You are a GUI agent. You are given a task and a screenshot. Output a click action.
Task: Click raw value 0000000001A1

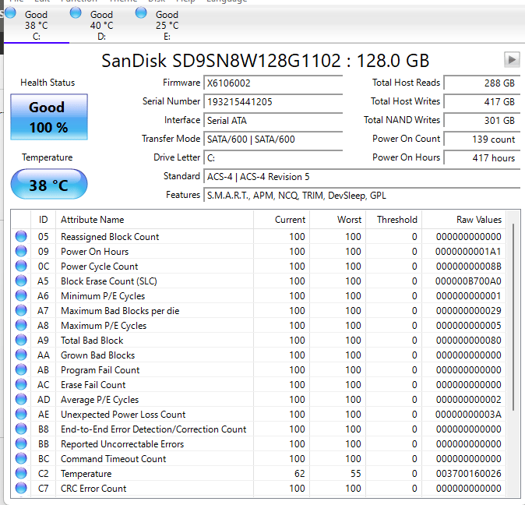468,252
